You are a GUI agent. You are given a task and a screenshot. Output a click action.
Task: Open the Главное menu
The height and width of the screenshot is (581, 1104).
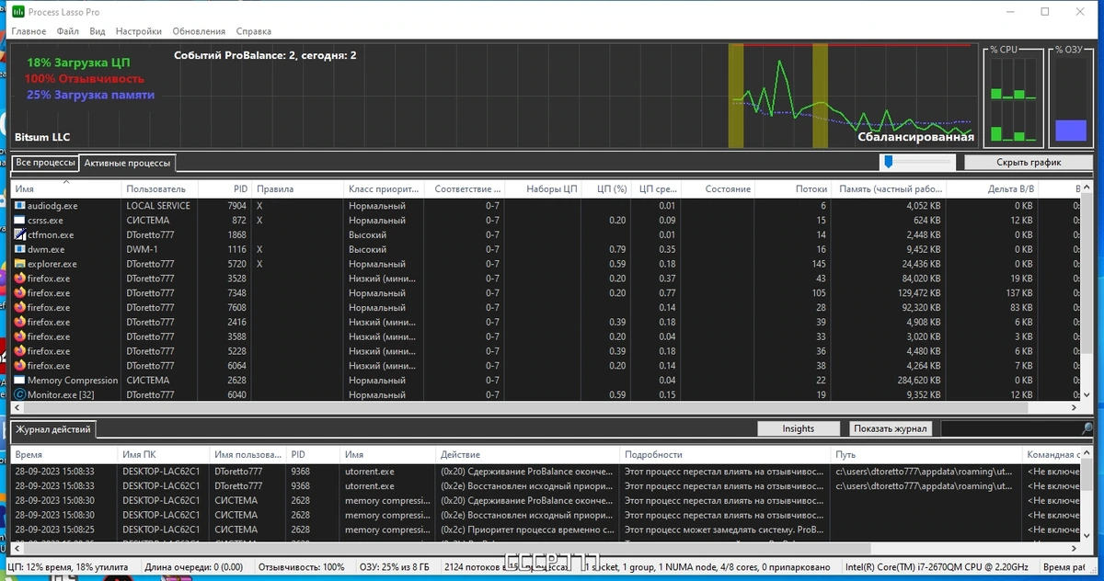29,31
